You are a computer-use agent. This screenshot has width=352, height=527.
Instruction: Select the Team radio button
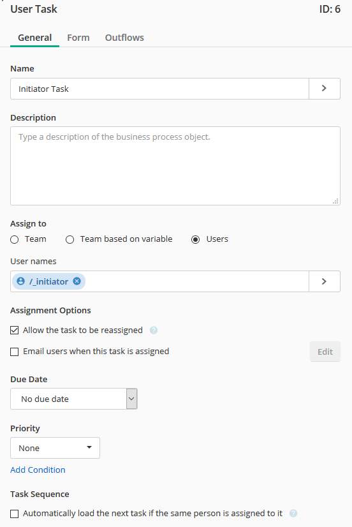pos(15,240)
